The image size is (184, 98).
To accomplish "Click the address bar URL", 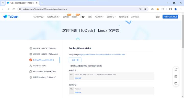I will [44, 9].
